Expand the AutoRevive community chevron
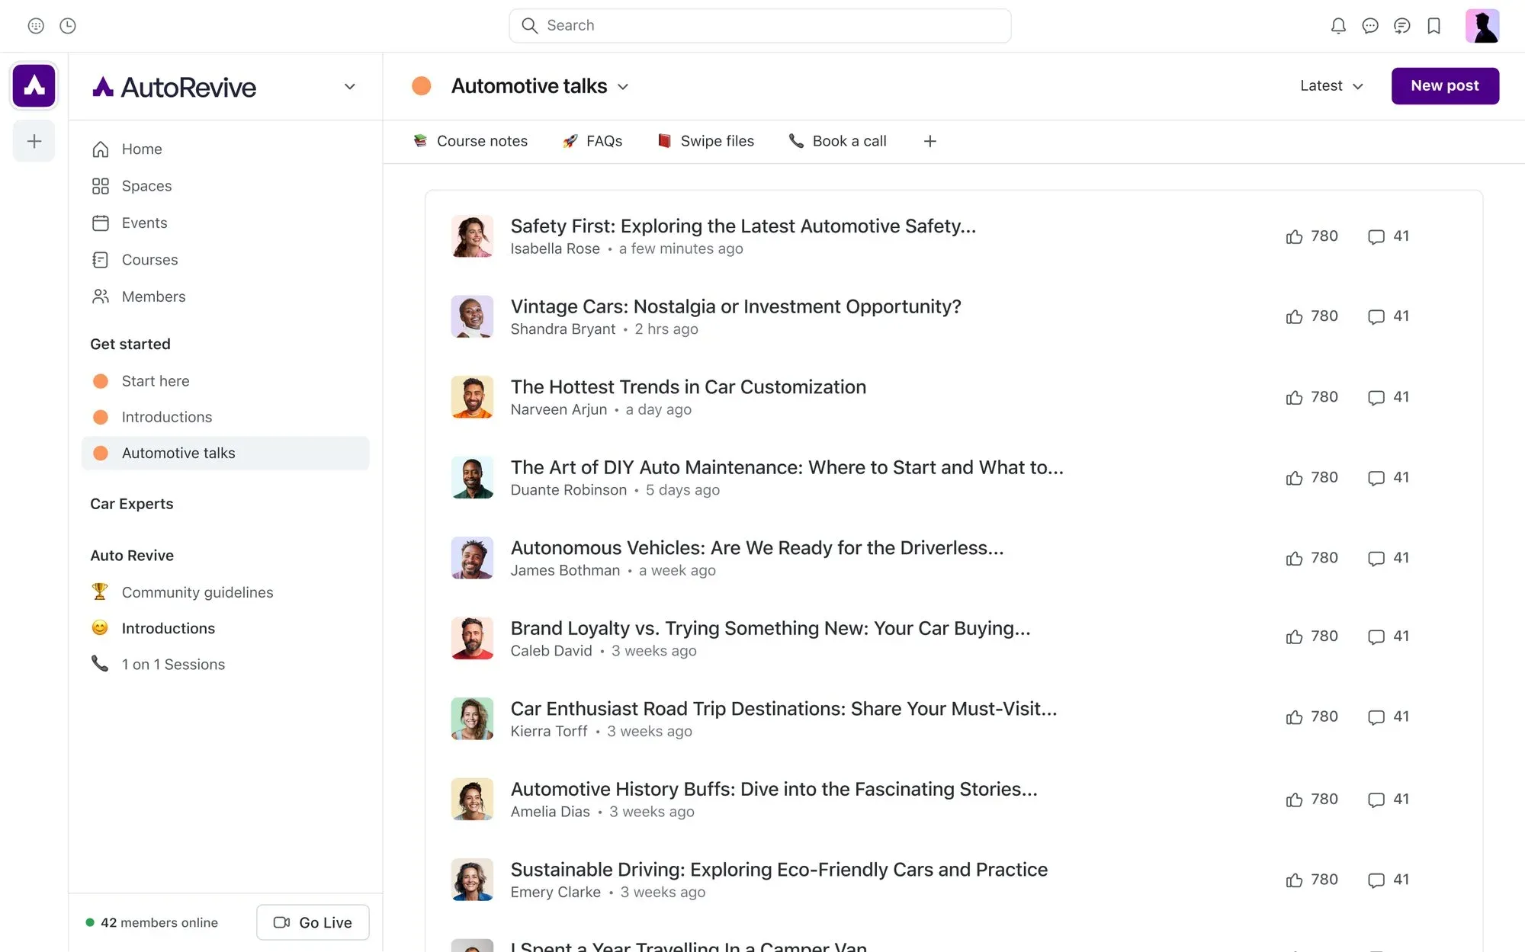Viewport: 1525px width, 952px height. coord(350,86)
